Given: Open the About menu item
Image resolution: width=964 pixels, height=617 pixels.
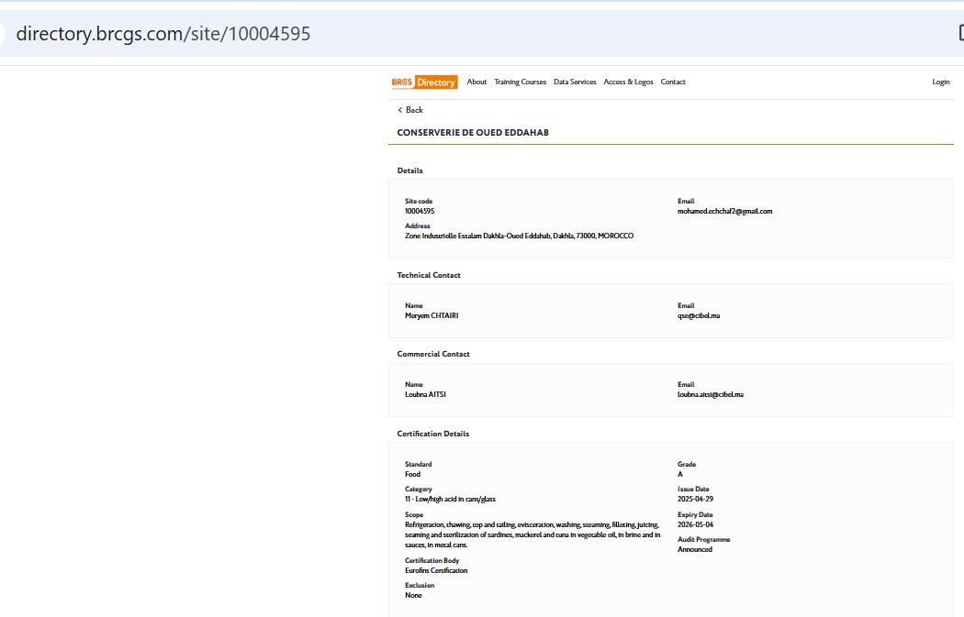Looking at the screenshot, I should coord(476,83).
